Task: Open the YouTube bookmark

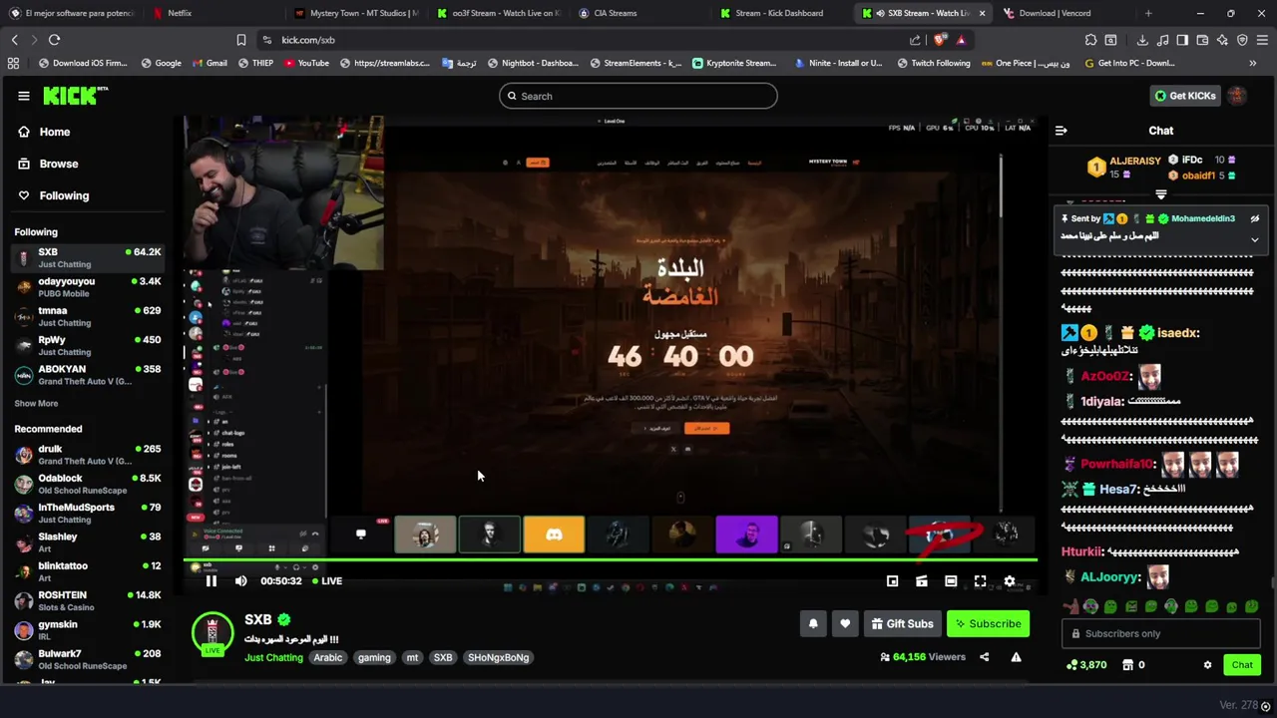Action: click(306, 63)
